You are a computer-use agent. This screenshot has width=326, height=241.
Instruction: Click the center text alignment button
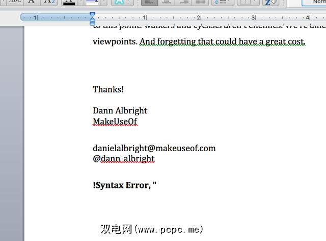(167, 3)
